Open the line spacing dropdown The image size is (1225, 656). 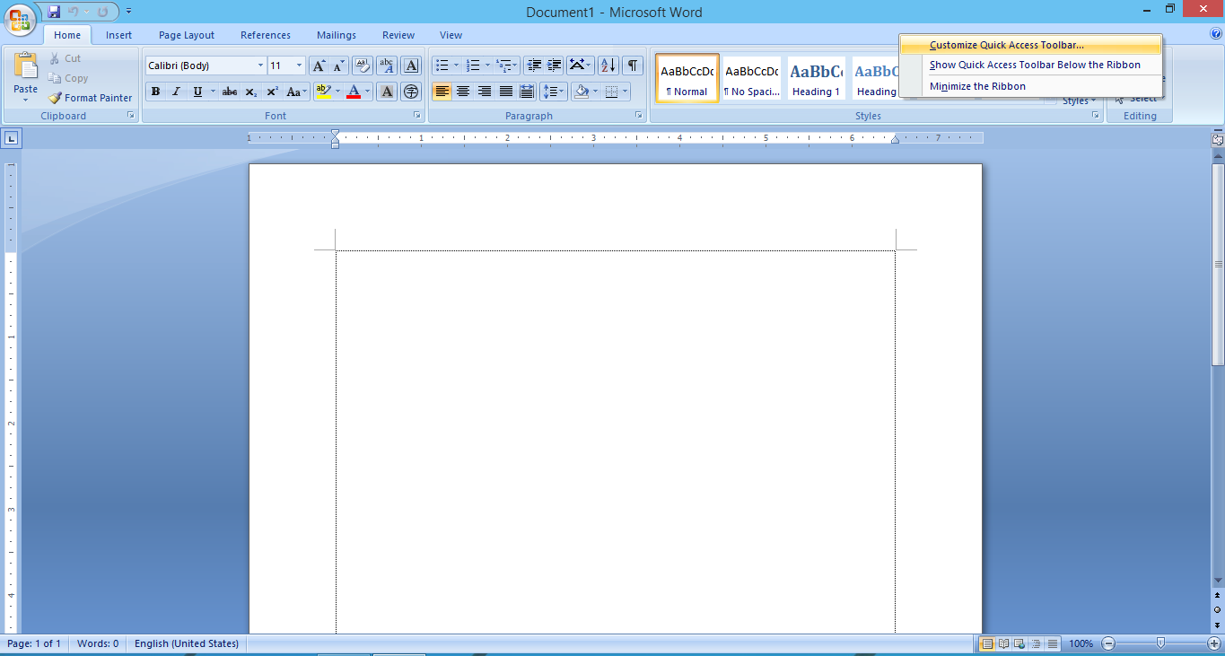click(x=554, y=91)
